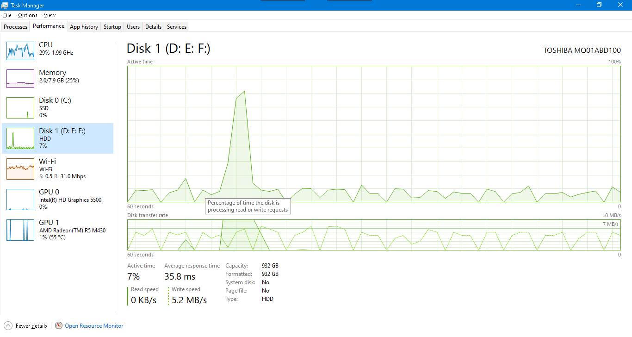632x337 pixels.
Task: Restore down the Task Manager window
Action: 599,5
